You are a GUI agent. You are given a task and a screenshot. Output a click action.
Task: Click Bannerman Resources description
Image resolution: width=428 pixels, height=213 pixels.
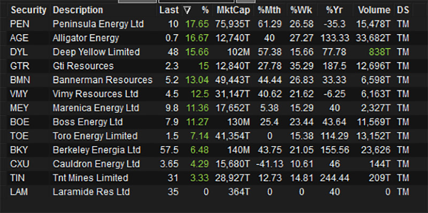tap(102, 80)
